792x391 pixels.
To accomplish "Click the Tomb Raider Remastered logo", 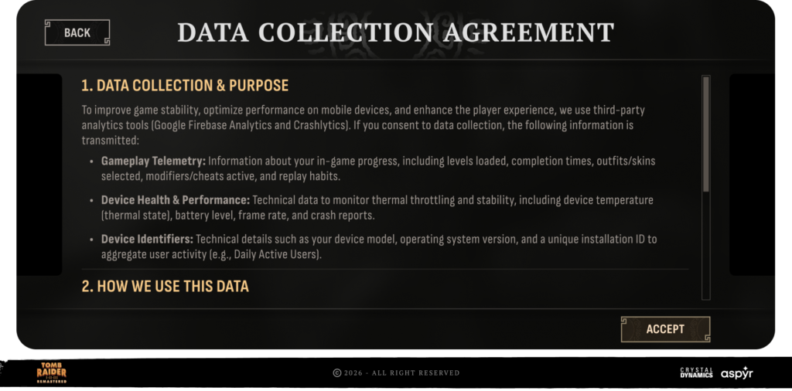I will pyautogui.click(x=53, y=372).
